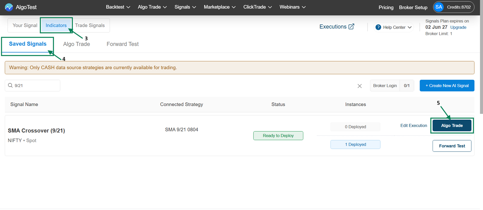The image size is (483, 210).
Task: Click the dark blue Algo Trade button
Action: click(452, 126)
